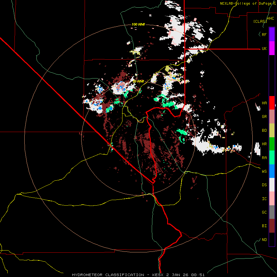Click the HA legend label
Image resolution: width=277 pixels, height=277 pixels.
(264, 103)
